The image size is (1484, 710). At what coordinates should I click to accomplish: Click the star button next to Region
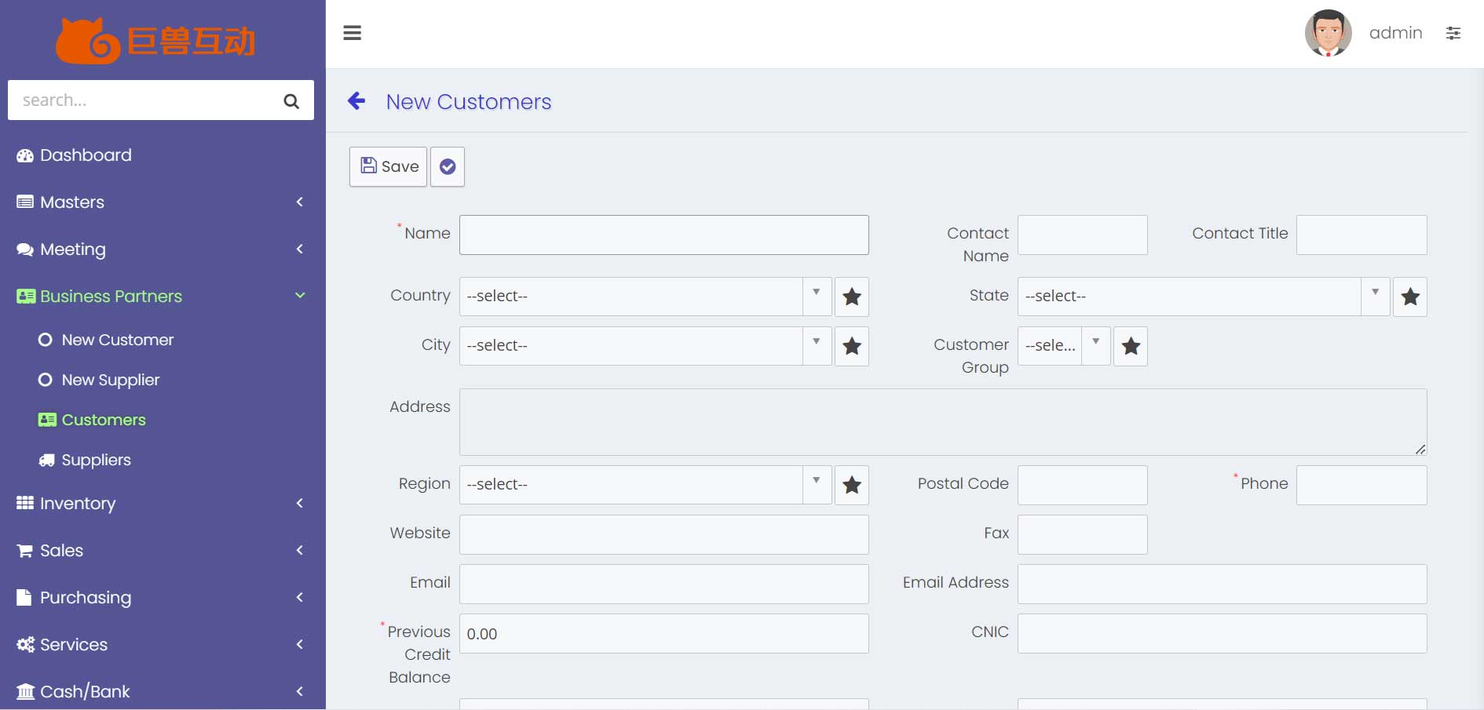(x=852, y=485)
